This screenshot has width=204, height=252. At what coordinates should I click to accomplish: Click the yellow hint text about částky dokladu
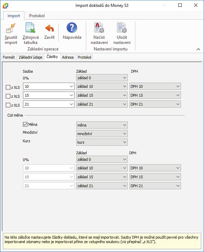(x=101, y=239)
